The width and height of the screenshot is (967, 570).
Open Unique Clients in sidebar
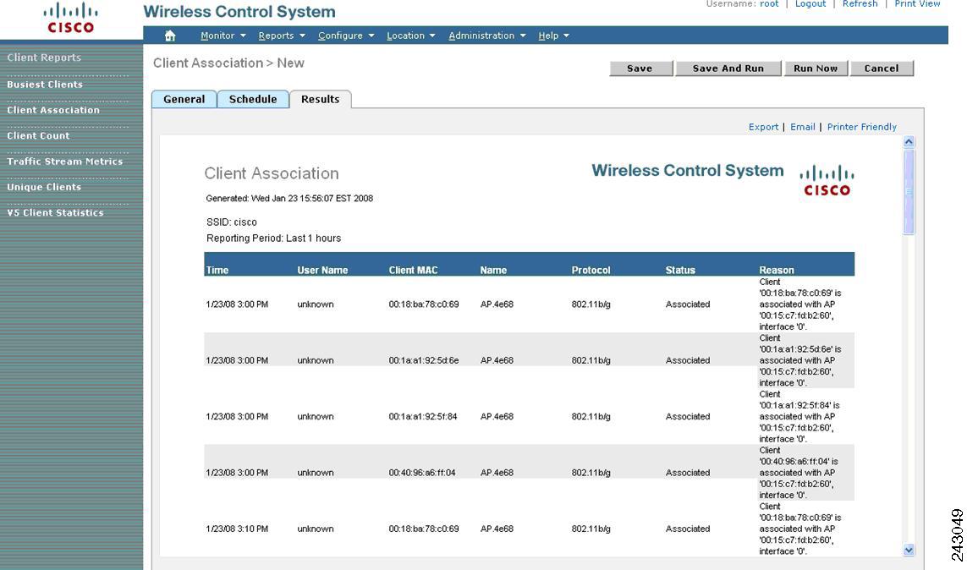pyautogui.click(x=44, y=188)
